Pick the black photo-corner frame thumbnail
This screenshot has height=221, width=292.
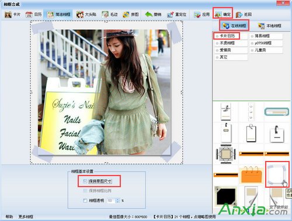[x=226, y=196]
